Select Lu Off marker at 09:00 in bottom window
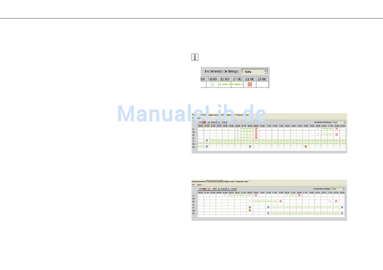Image resolution: width=383 pixels, height=270 pixels. tap(256, 195)
